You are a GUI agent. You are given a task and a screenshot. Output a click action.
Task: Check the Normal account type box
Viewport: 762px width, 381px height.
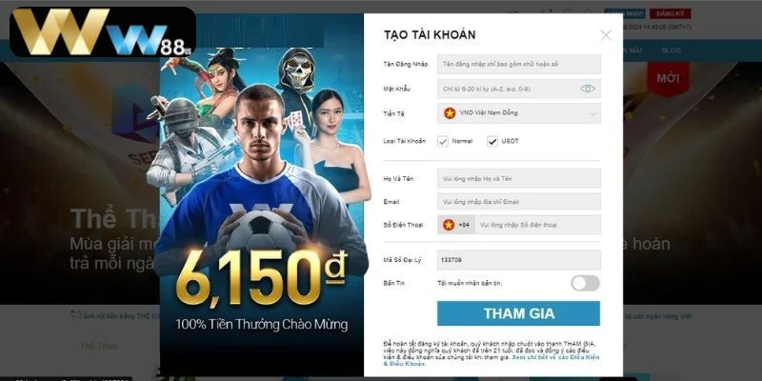click(x=443, y=141)
